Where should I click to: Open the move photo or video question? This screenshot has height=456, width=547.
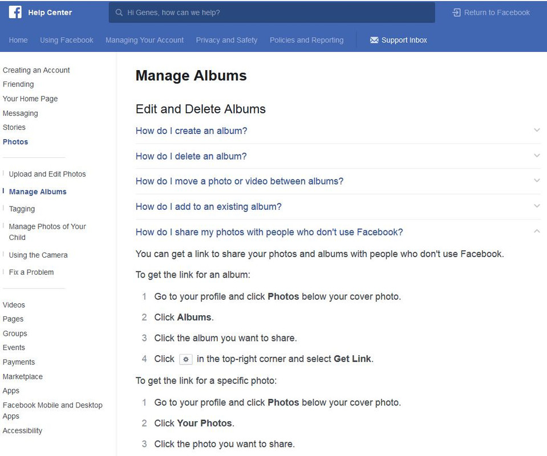240,181
